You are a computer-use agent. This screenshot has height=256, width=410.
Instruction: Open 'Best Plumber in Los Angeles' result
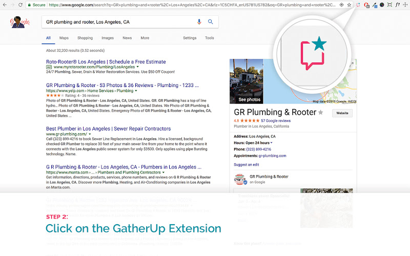(108, 129)
